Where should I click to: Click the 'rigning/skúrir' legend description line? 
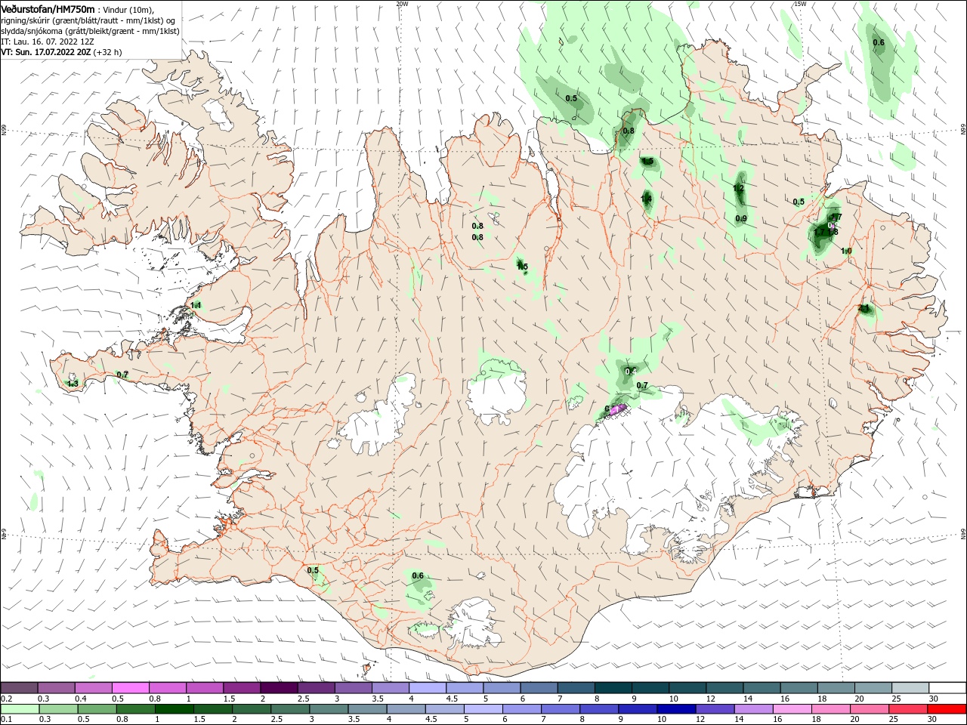(x=88, y=20)
